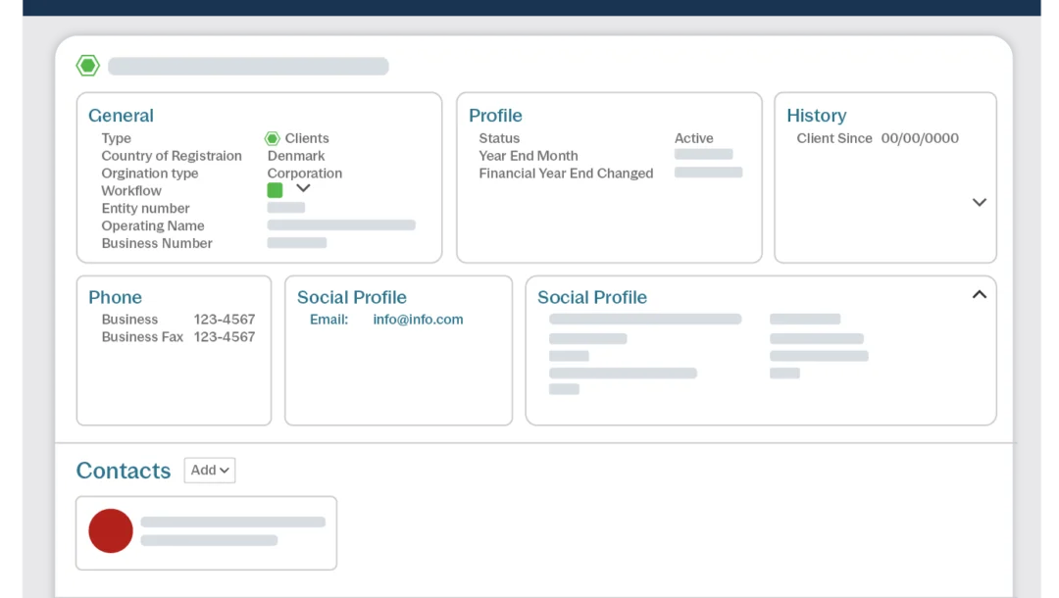Select the General section heading
1059x598 pixels.
121,116
